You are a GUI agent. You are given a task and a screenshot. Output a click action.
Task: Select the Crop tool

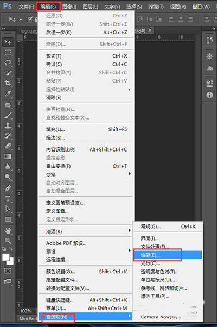coord(8,84)
